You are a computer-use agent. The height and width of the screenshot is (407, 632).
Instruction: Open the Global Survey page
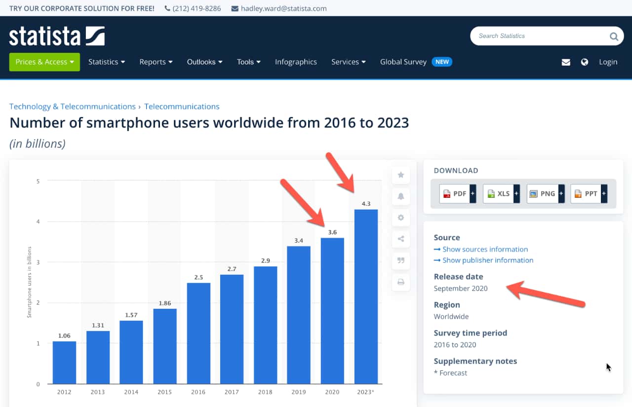point(403,62)
